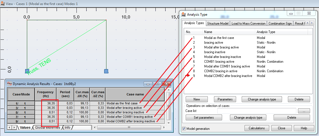Minimize the Analysis Type dialog
The height and width of the screenshot is (136, 319).
click(x=291, y=13)
